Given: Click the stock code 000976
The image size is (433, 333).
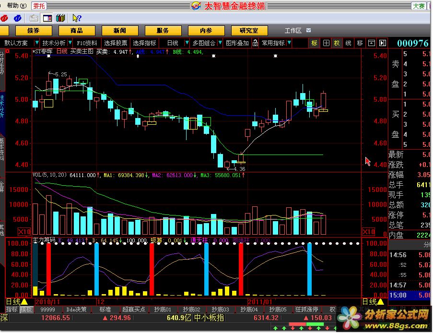Looking at the screenshot, I should coord(413,43).
